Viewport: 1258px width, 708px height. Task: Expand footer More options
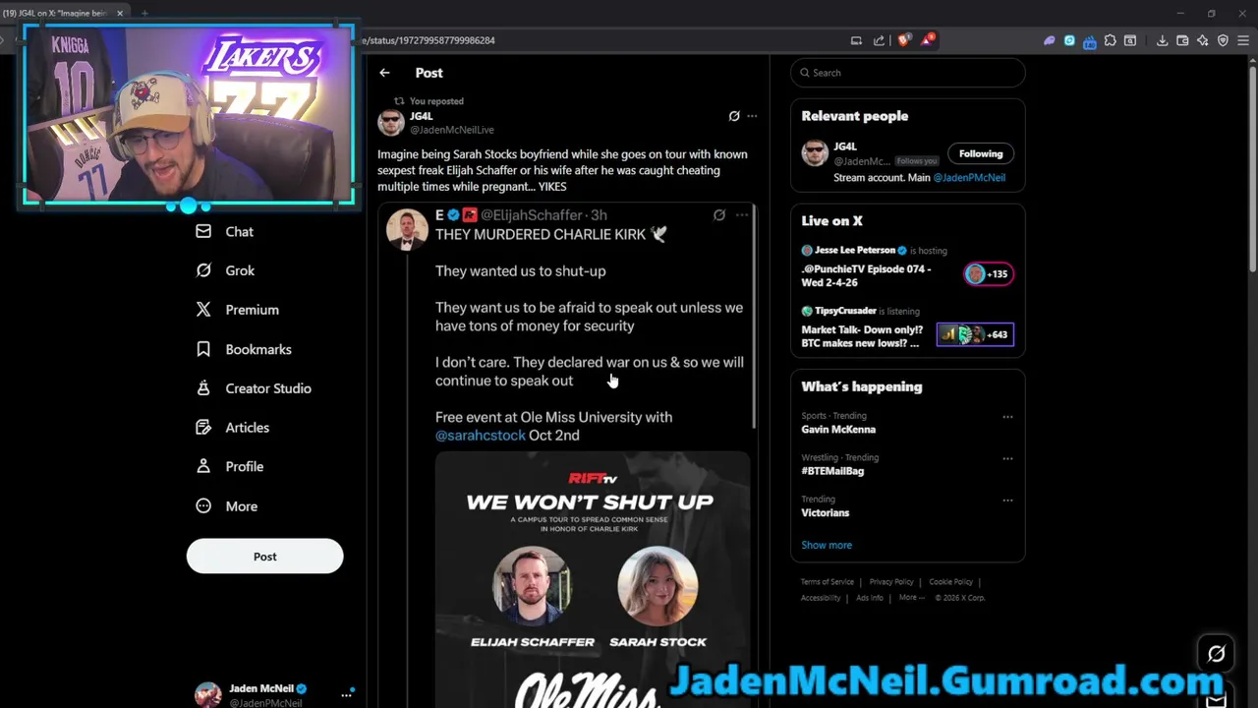pyautogui.click(x=910, y=598)
